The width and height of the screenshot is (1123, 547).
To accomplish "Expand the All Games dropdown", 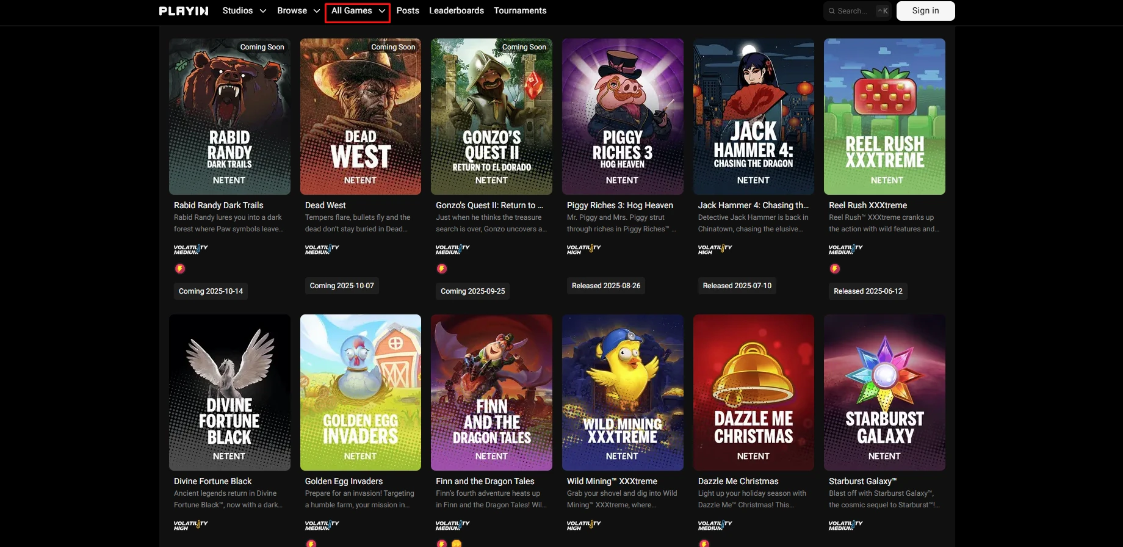I will pyautogui.click(x=358, y=11).
